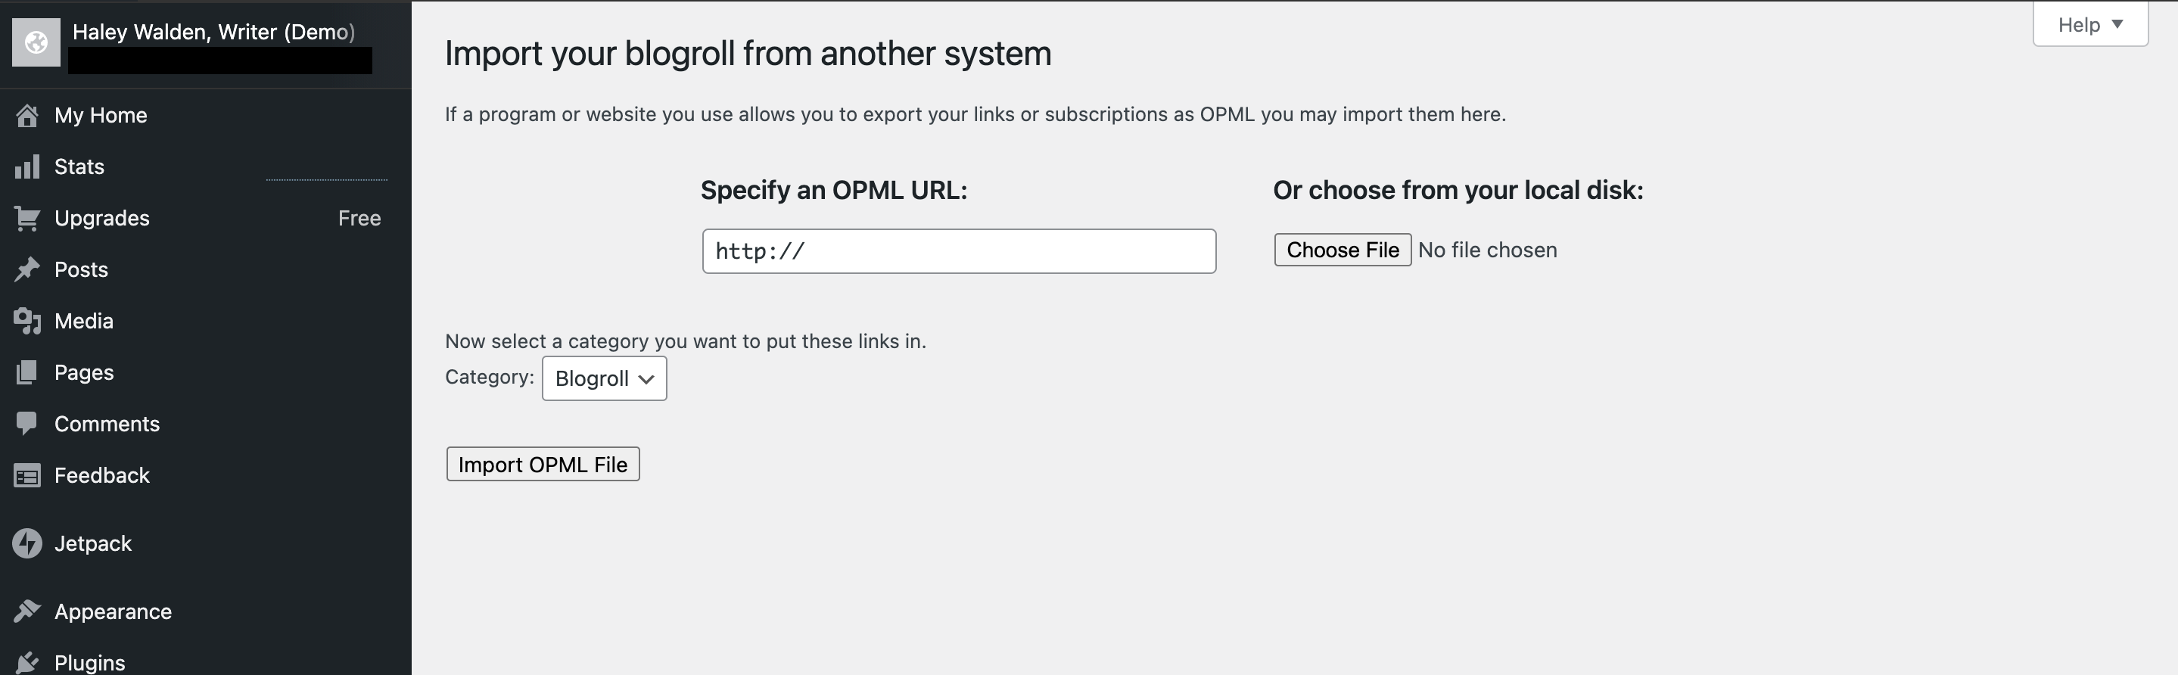2178x675 pixels.
Task: Click the Jetpack lightning bolt icon
Action: pos(27,544)
